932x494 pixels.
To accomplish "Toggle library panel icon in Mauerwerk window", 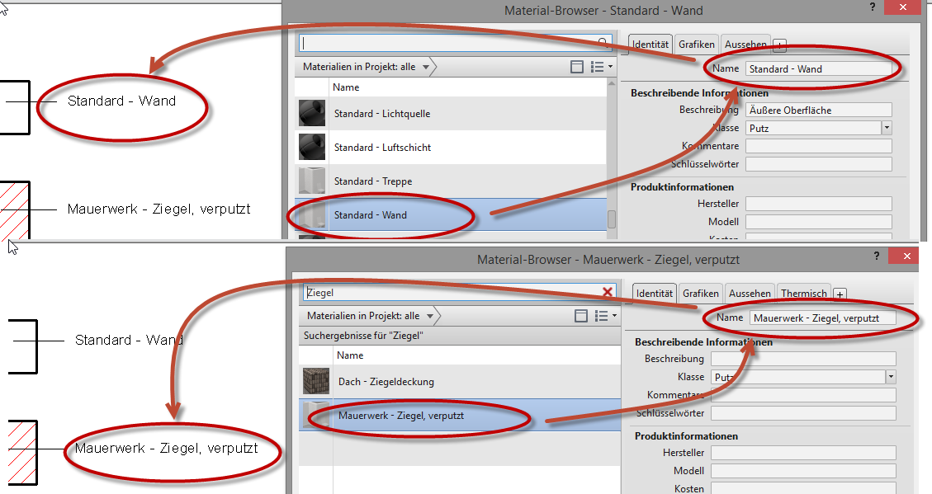I will (580, 316).
